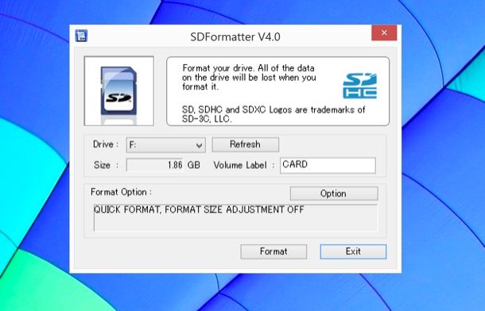Click the SDHC logo
Image resolution: width=485 pixels, height=311 pixels.
[x=359, y=86]
